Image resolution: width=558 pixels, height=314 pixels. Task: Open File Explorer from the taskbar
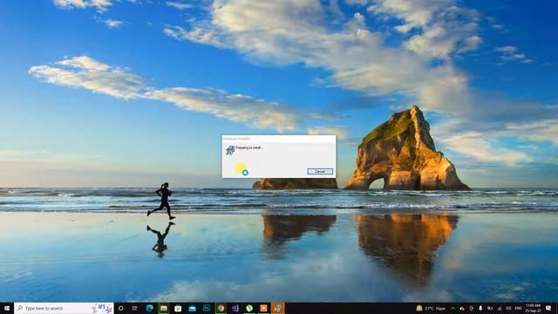pos(164,308)
